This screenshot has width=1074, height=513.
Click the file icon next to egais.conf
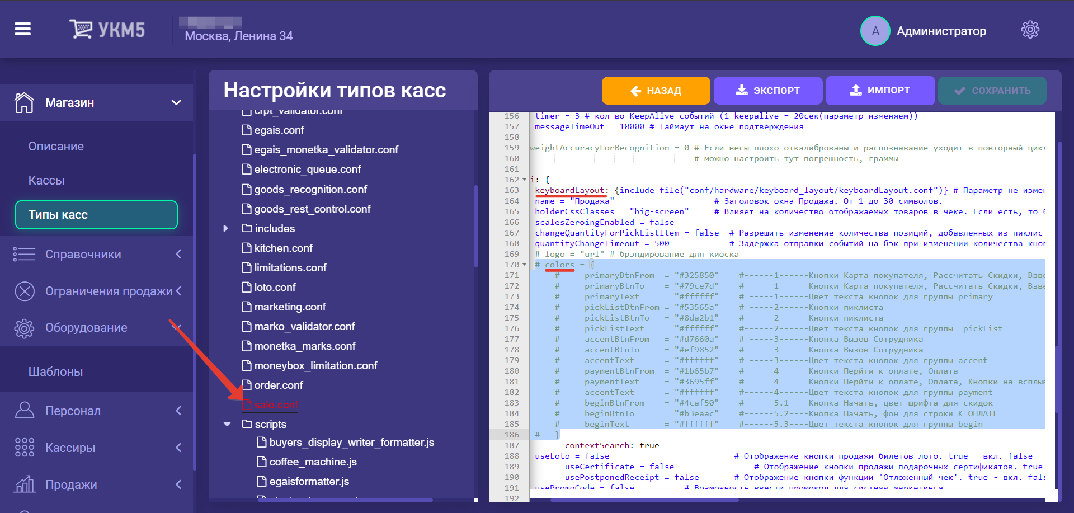pyautogui.click(x=247, y=130)
